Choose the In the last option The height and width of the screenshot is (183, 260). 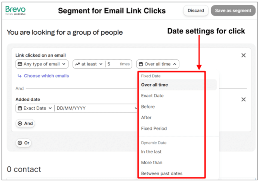[151, 152]
